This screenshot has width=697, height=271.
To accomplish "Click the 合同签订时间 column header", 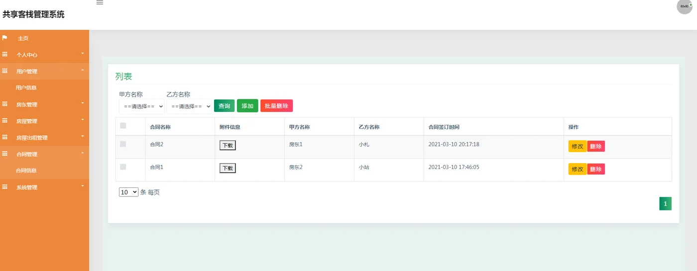I will [x=444, y=127].
